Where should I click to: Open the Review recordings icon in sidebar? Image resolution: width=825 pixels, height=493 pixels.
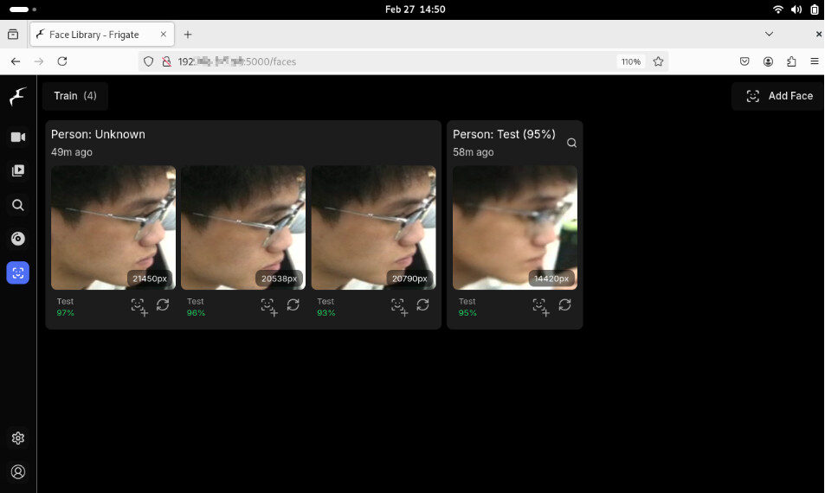18,171
